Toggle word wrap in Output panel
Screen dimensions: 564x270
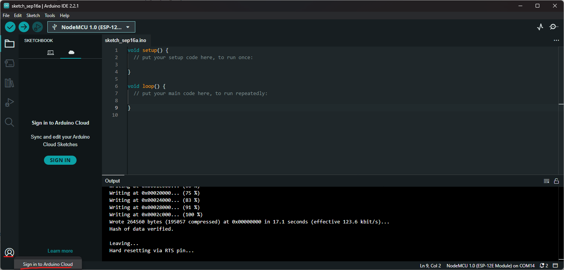(547, 181)
